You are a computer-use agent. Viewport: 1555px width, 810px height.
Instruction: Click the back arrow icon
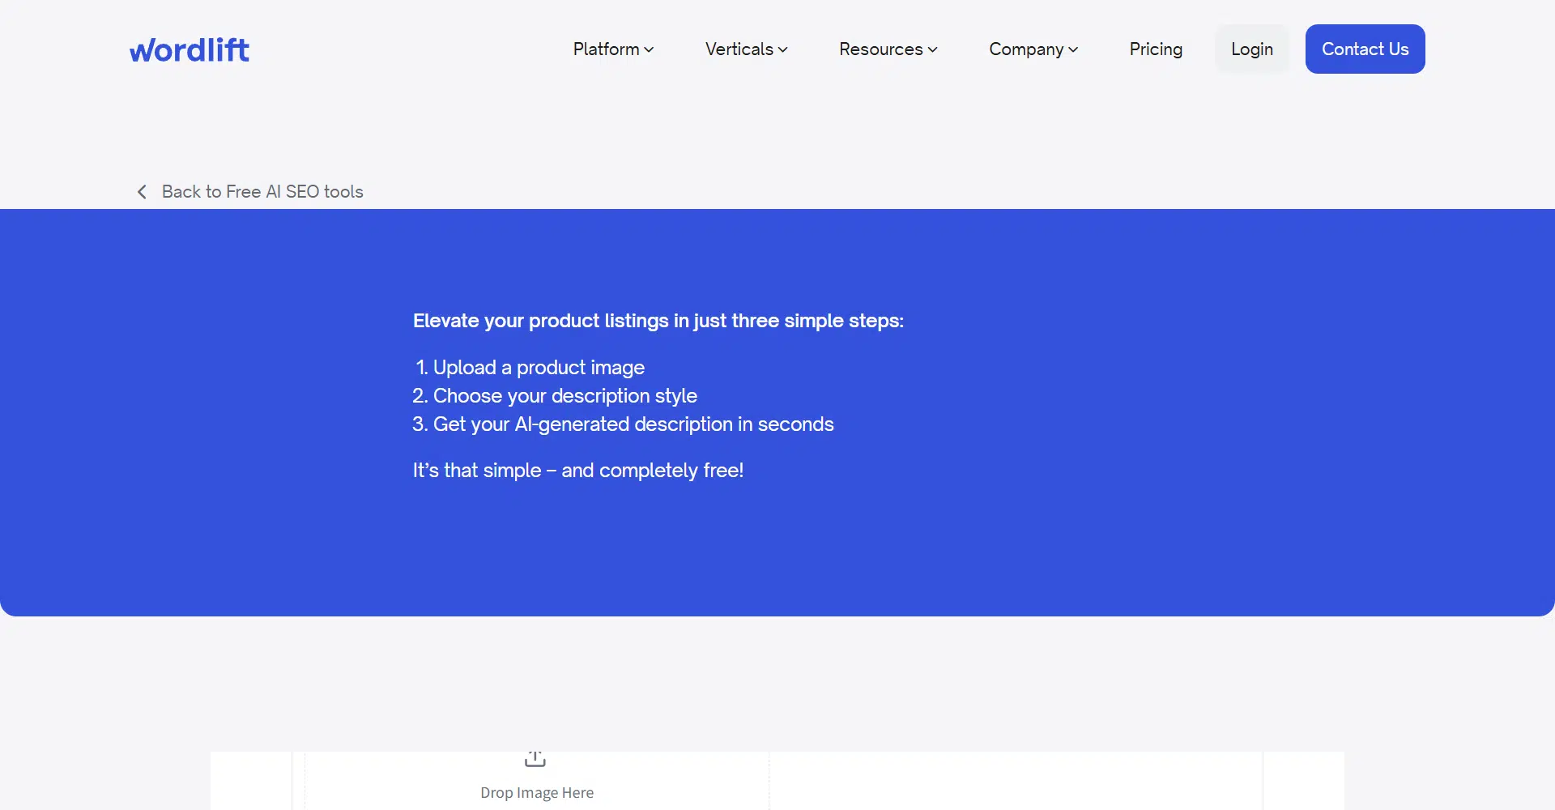[142, 192]
